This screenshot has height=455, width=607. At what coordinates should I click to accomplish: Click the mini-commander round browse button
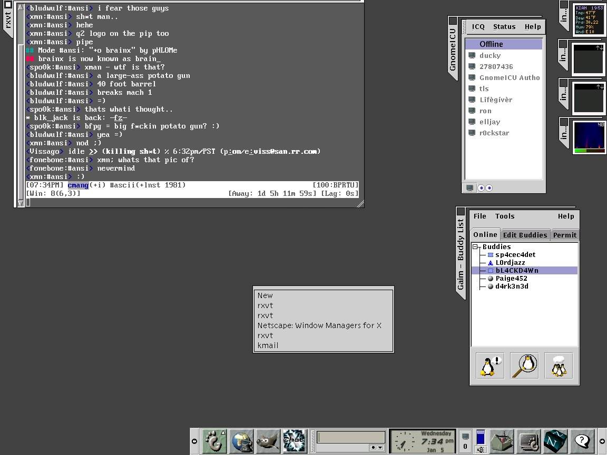(373, 448)
